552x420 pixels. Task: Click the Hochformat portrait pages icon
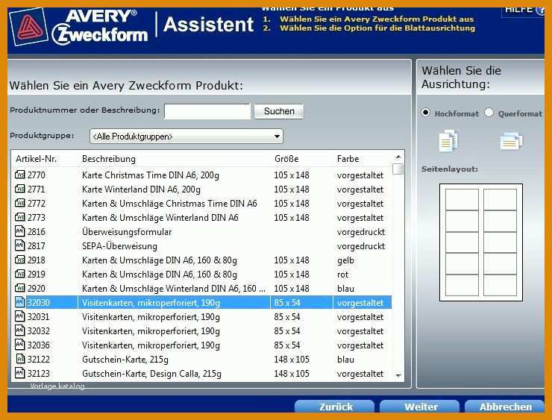click(448, 140)
